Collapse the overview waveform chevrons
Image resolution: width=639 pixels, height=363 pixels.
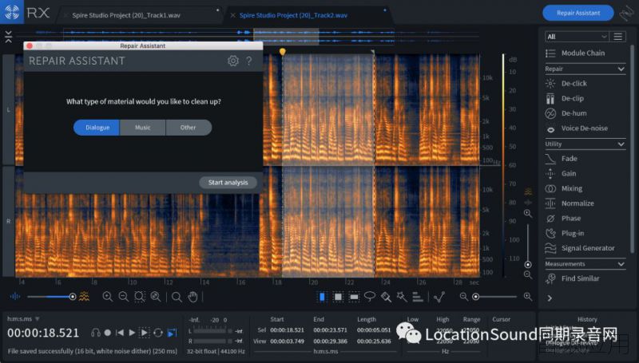[x=9, y=37]
